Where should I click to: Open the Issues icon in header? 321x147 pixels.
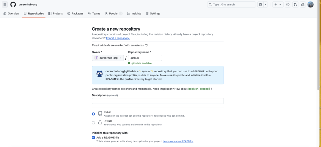coord(288,4)
